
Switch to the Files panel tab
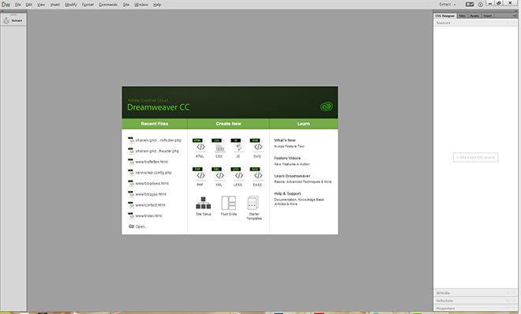pyautogui.click(x=462, y=16)
